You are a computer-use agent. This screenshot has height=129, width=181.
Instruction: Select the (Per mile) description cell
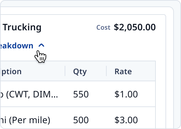click(x=25, y=120)
